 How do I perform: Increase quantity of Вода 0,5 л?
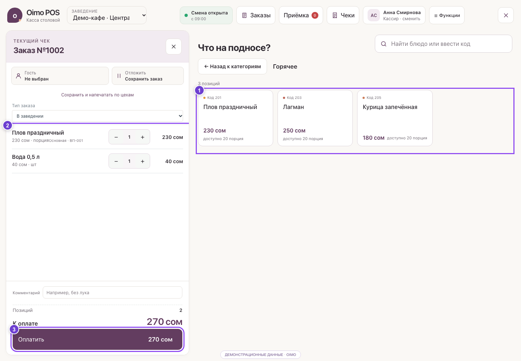click(x=143, y=161)
